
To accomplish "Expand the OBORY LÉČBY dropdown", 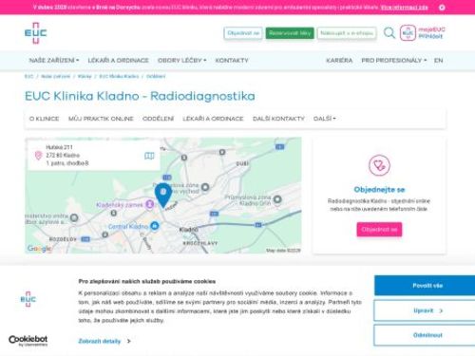I will [x=181, y=60].
